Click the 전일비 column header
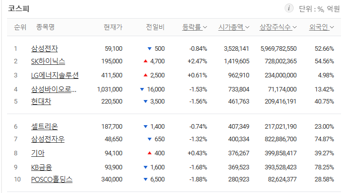The height and width of the screenshot is (193, 344). [155, 27]
